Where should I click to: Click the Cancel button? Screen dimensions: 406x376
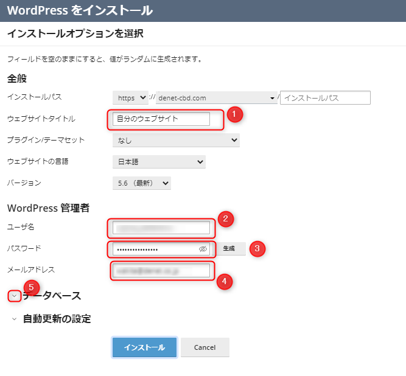click(x=205, y=347)
